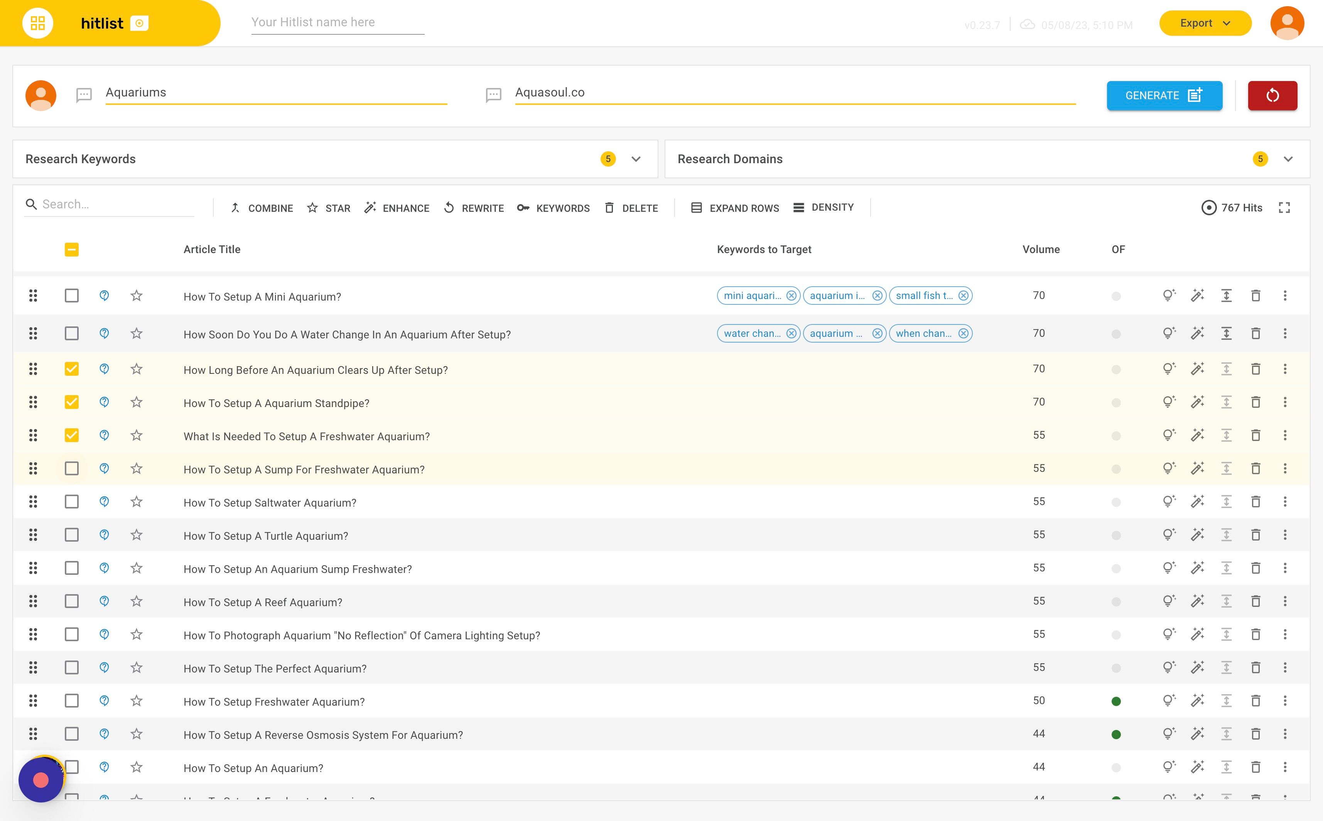Click the fullscreen expand icon near 767 Hits

pyautogui.click(x=1284, y=208)
